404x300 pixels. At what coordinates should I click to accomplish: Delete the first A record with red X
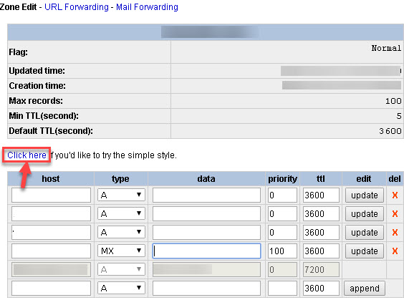click(395, 195)
